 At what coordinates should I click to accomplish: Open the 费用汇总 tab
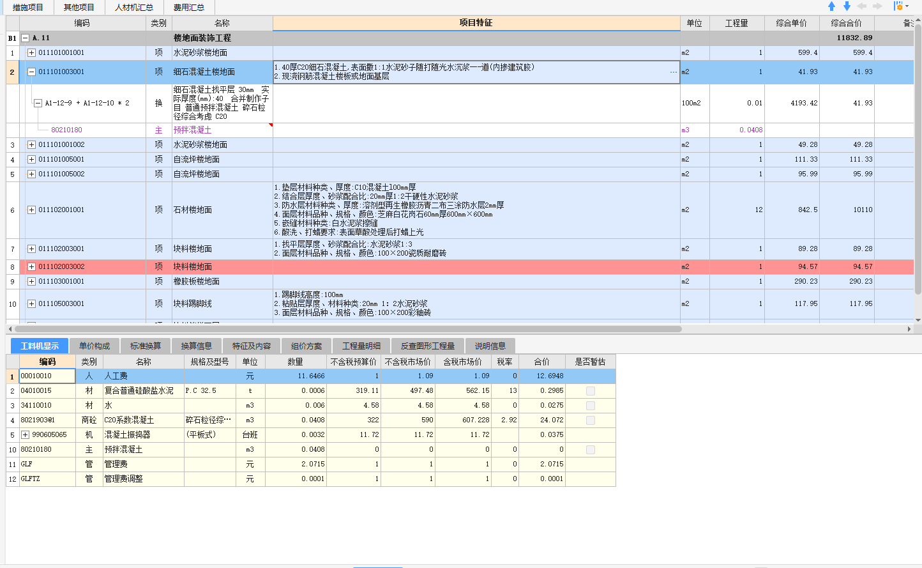click(189, 7)
